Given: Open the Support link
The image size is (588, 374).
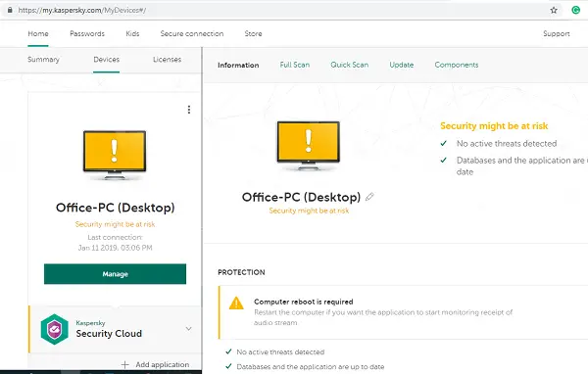Looking at the screenshot, I should pyautogui.click(x=556, y=33).
